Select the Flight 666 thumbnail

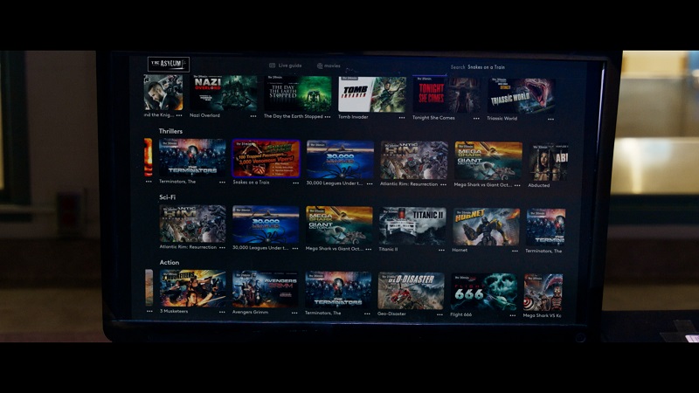tap(484, 292)
